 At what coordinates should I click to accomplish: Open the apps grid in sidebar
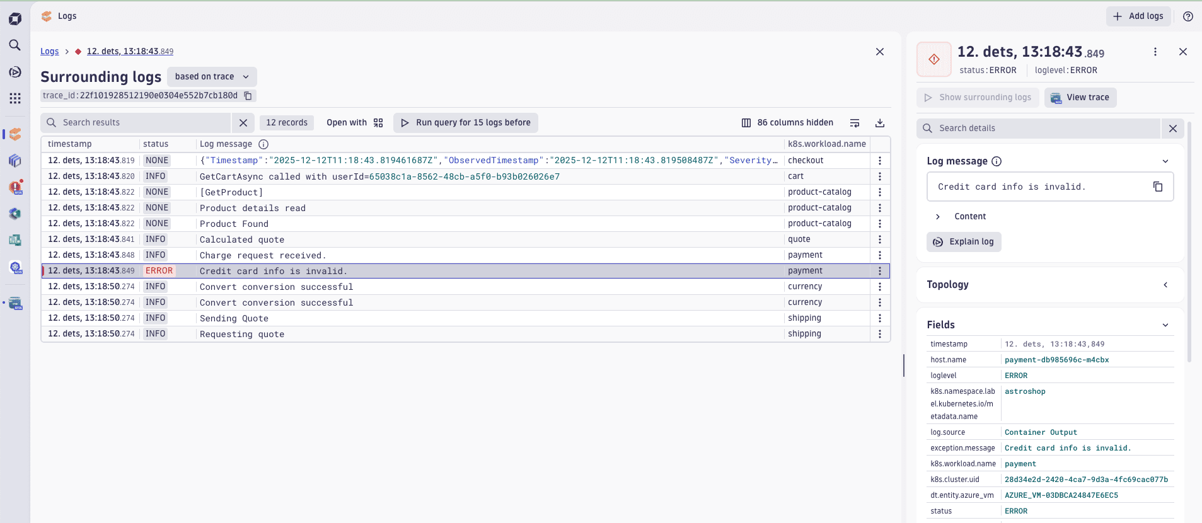pyautogui.click(x=15, y=98)
